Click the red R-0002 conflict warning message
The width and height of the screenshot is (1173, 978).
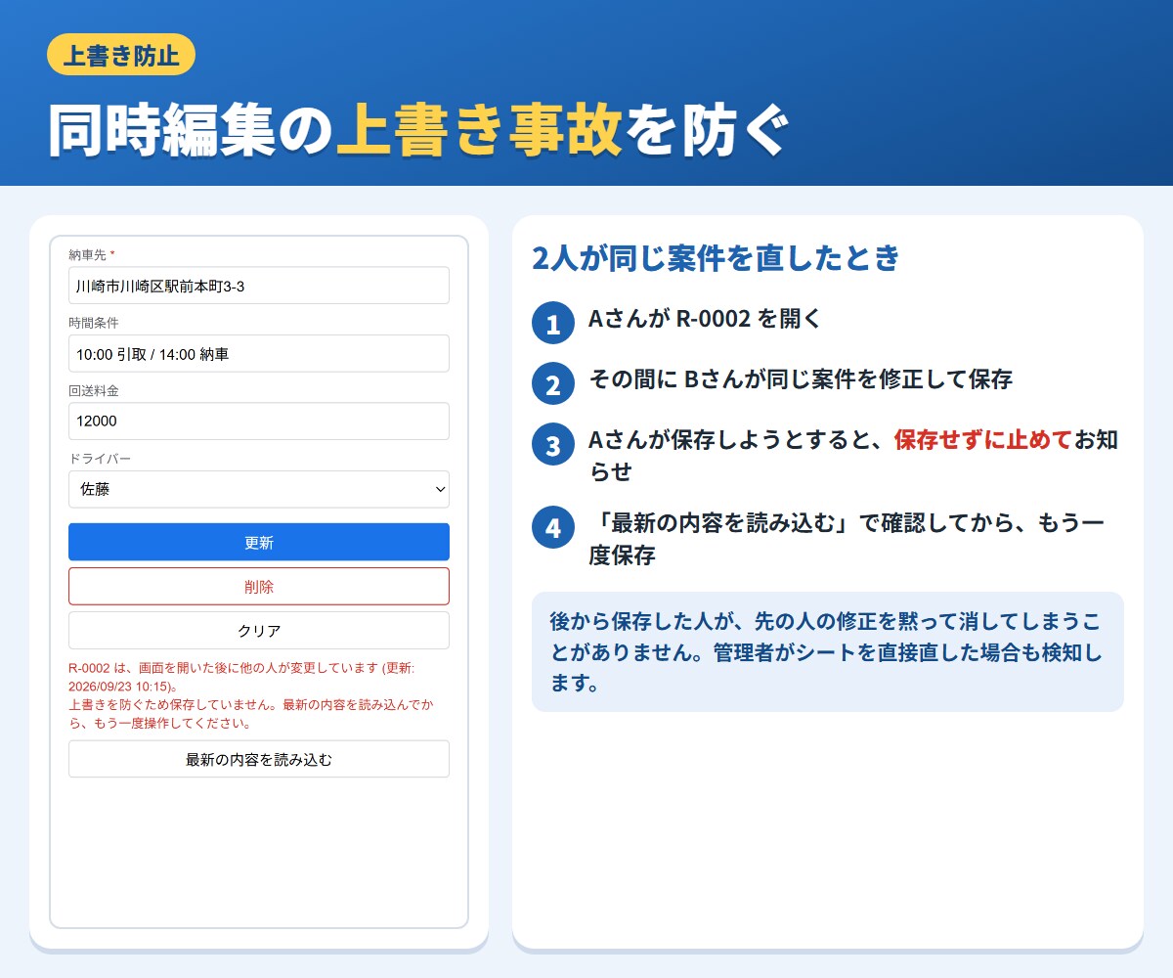pos(252,695)
